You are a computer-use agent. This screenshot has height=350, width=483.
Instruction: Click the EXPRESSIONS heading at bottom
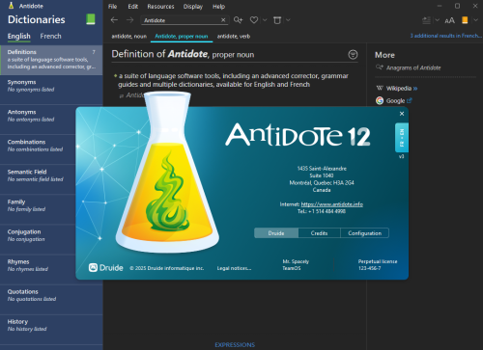tap(235, 345)
